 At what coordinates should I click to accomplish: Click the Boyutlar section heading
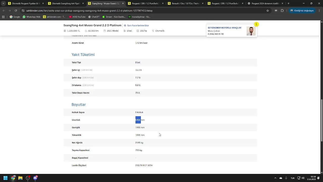click(x=79, y=105)
